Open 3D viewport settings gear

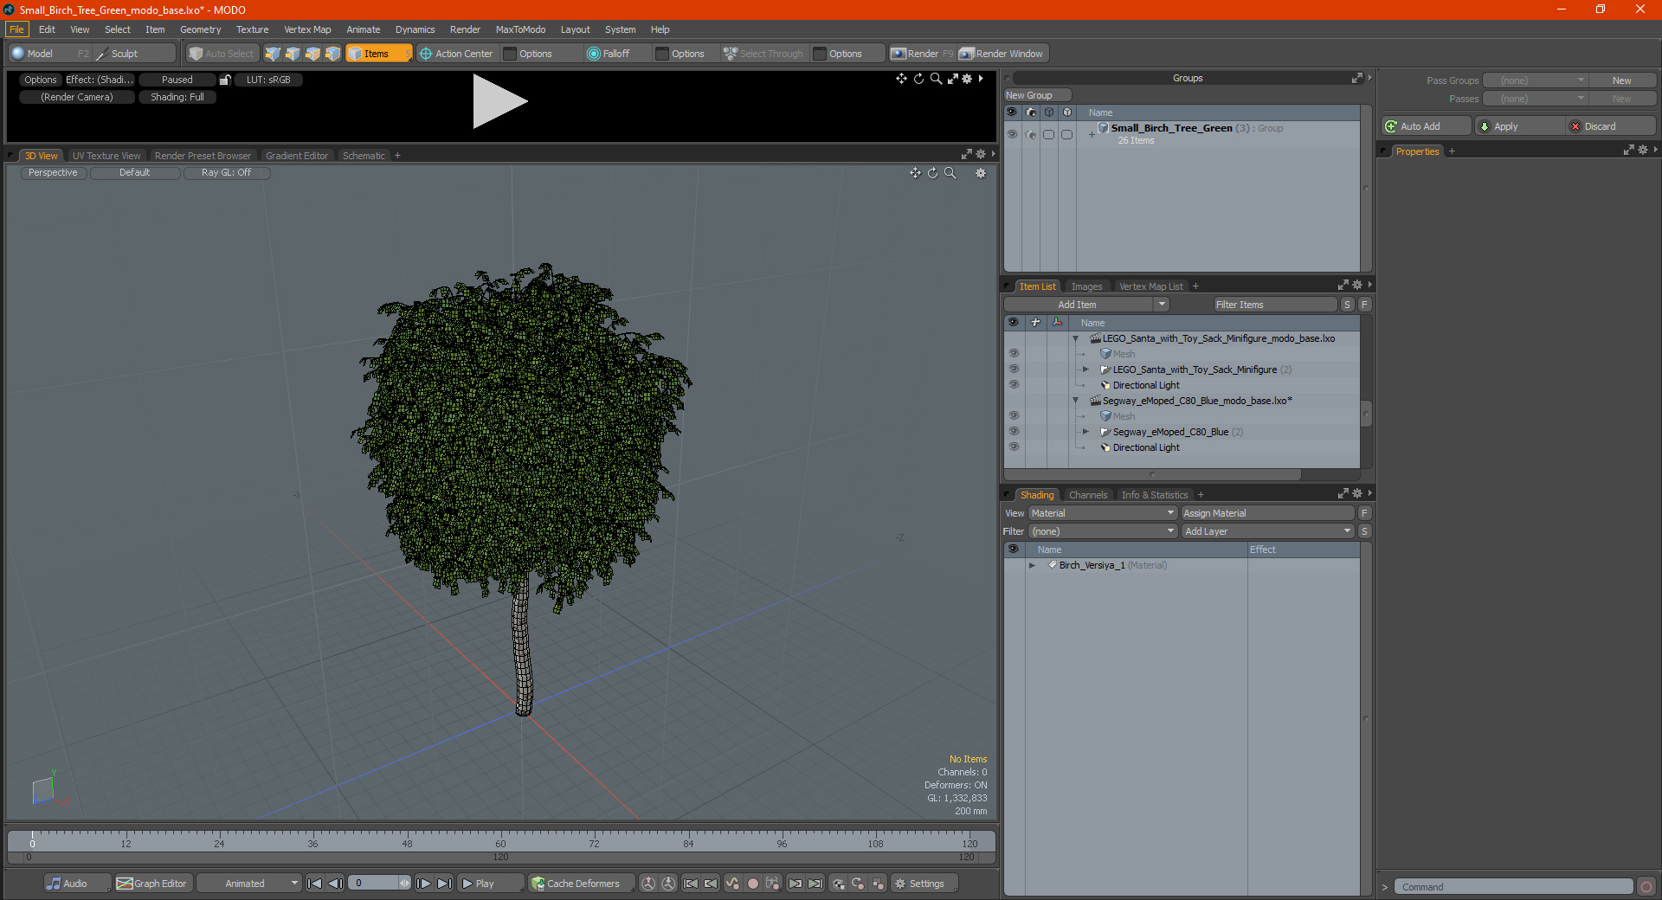click(981, 173)
